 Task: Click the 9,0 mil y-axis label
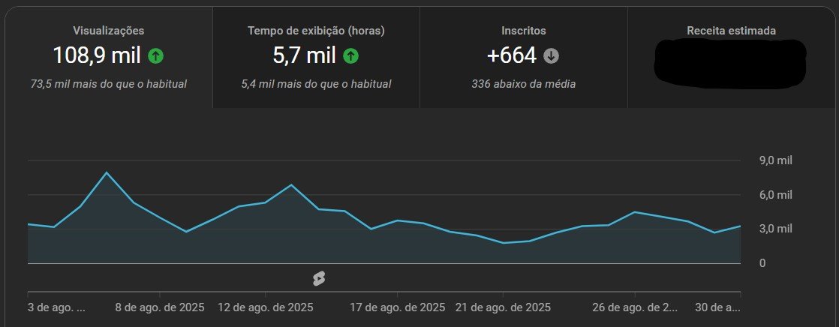click(776, 160)
